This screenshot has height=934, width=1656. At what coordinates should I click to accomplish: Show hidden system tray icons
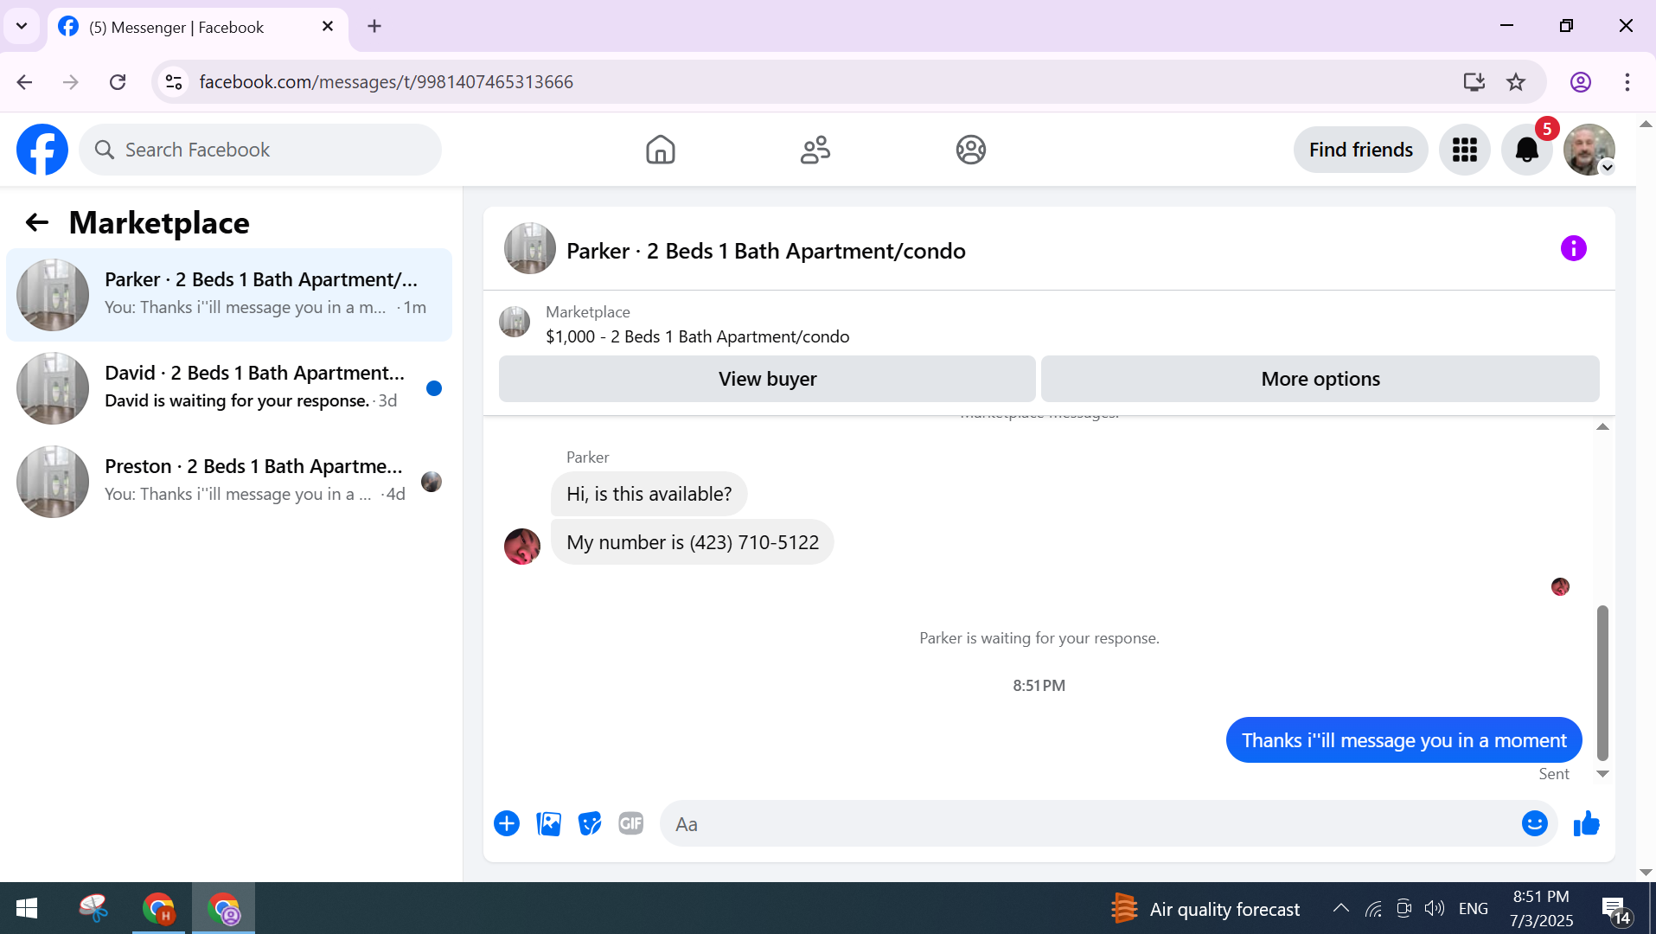(x=1340, y=908)
